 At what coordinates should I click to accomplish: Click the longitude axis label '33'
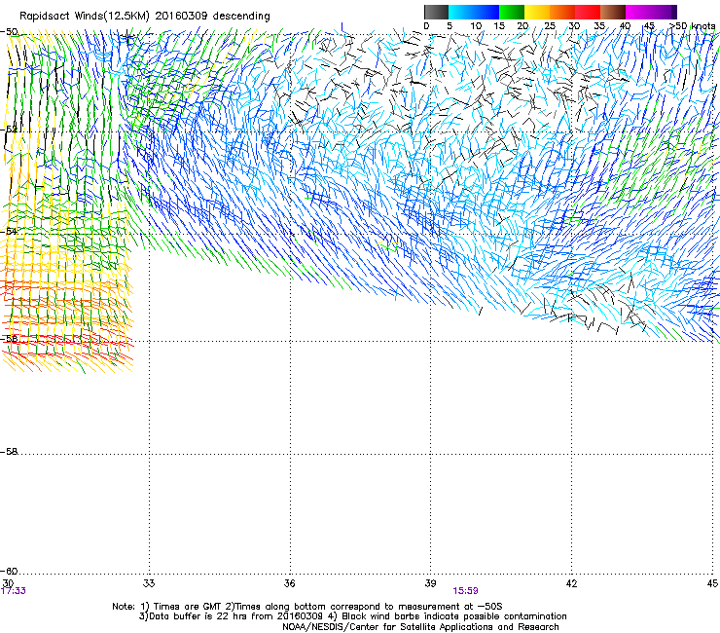pyautogui.click(x=149, y=583)
